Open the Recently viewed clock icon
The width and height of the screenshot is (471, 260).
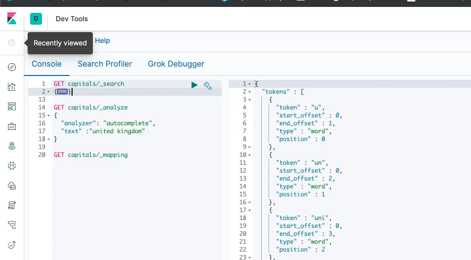[x=11, y=42]
